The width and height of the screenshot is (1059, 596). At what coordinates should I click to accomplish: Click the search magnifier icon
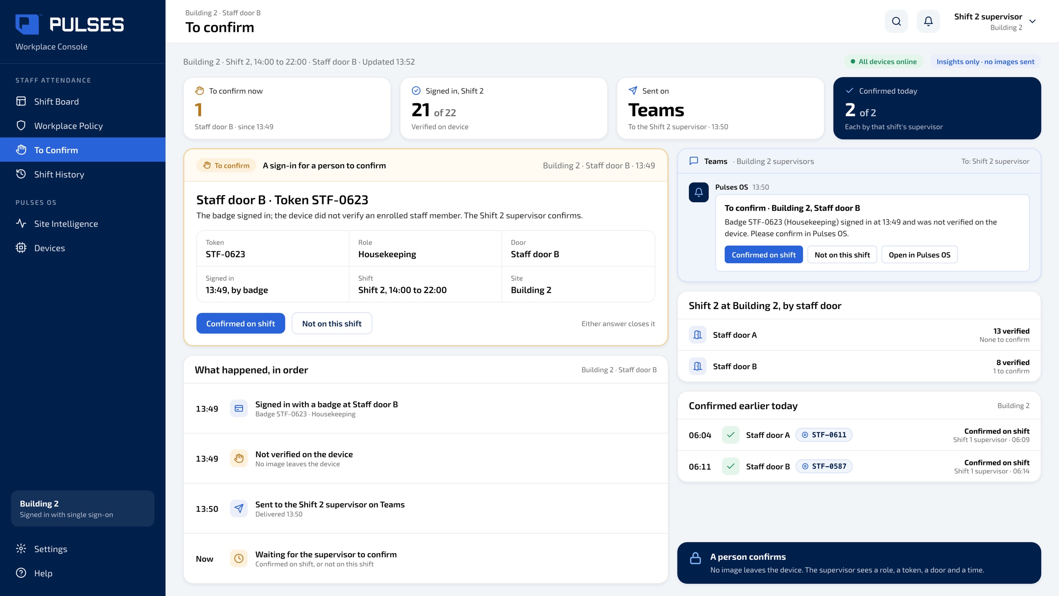(896, 21)
